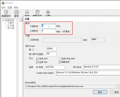Click the 0不限速 hint text
This screenshot has width=120, height=97.
coord(66,31)
